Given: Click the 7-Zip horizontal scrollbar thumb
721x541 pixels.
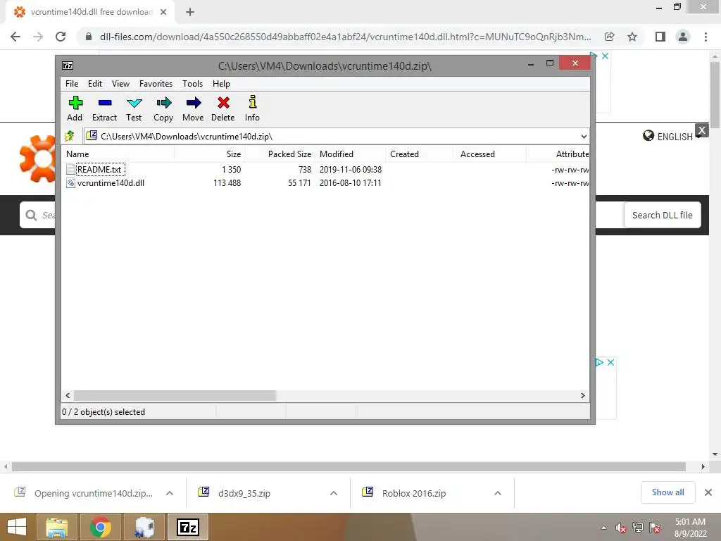Looking at the screenshot, I should click(175, 395).
